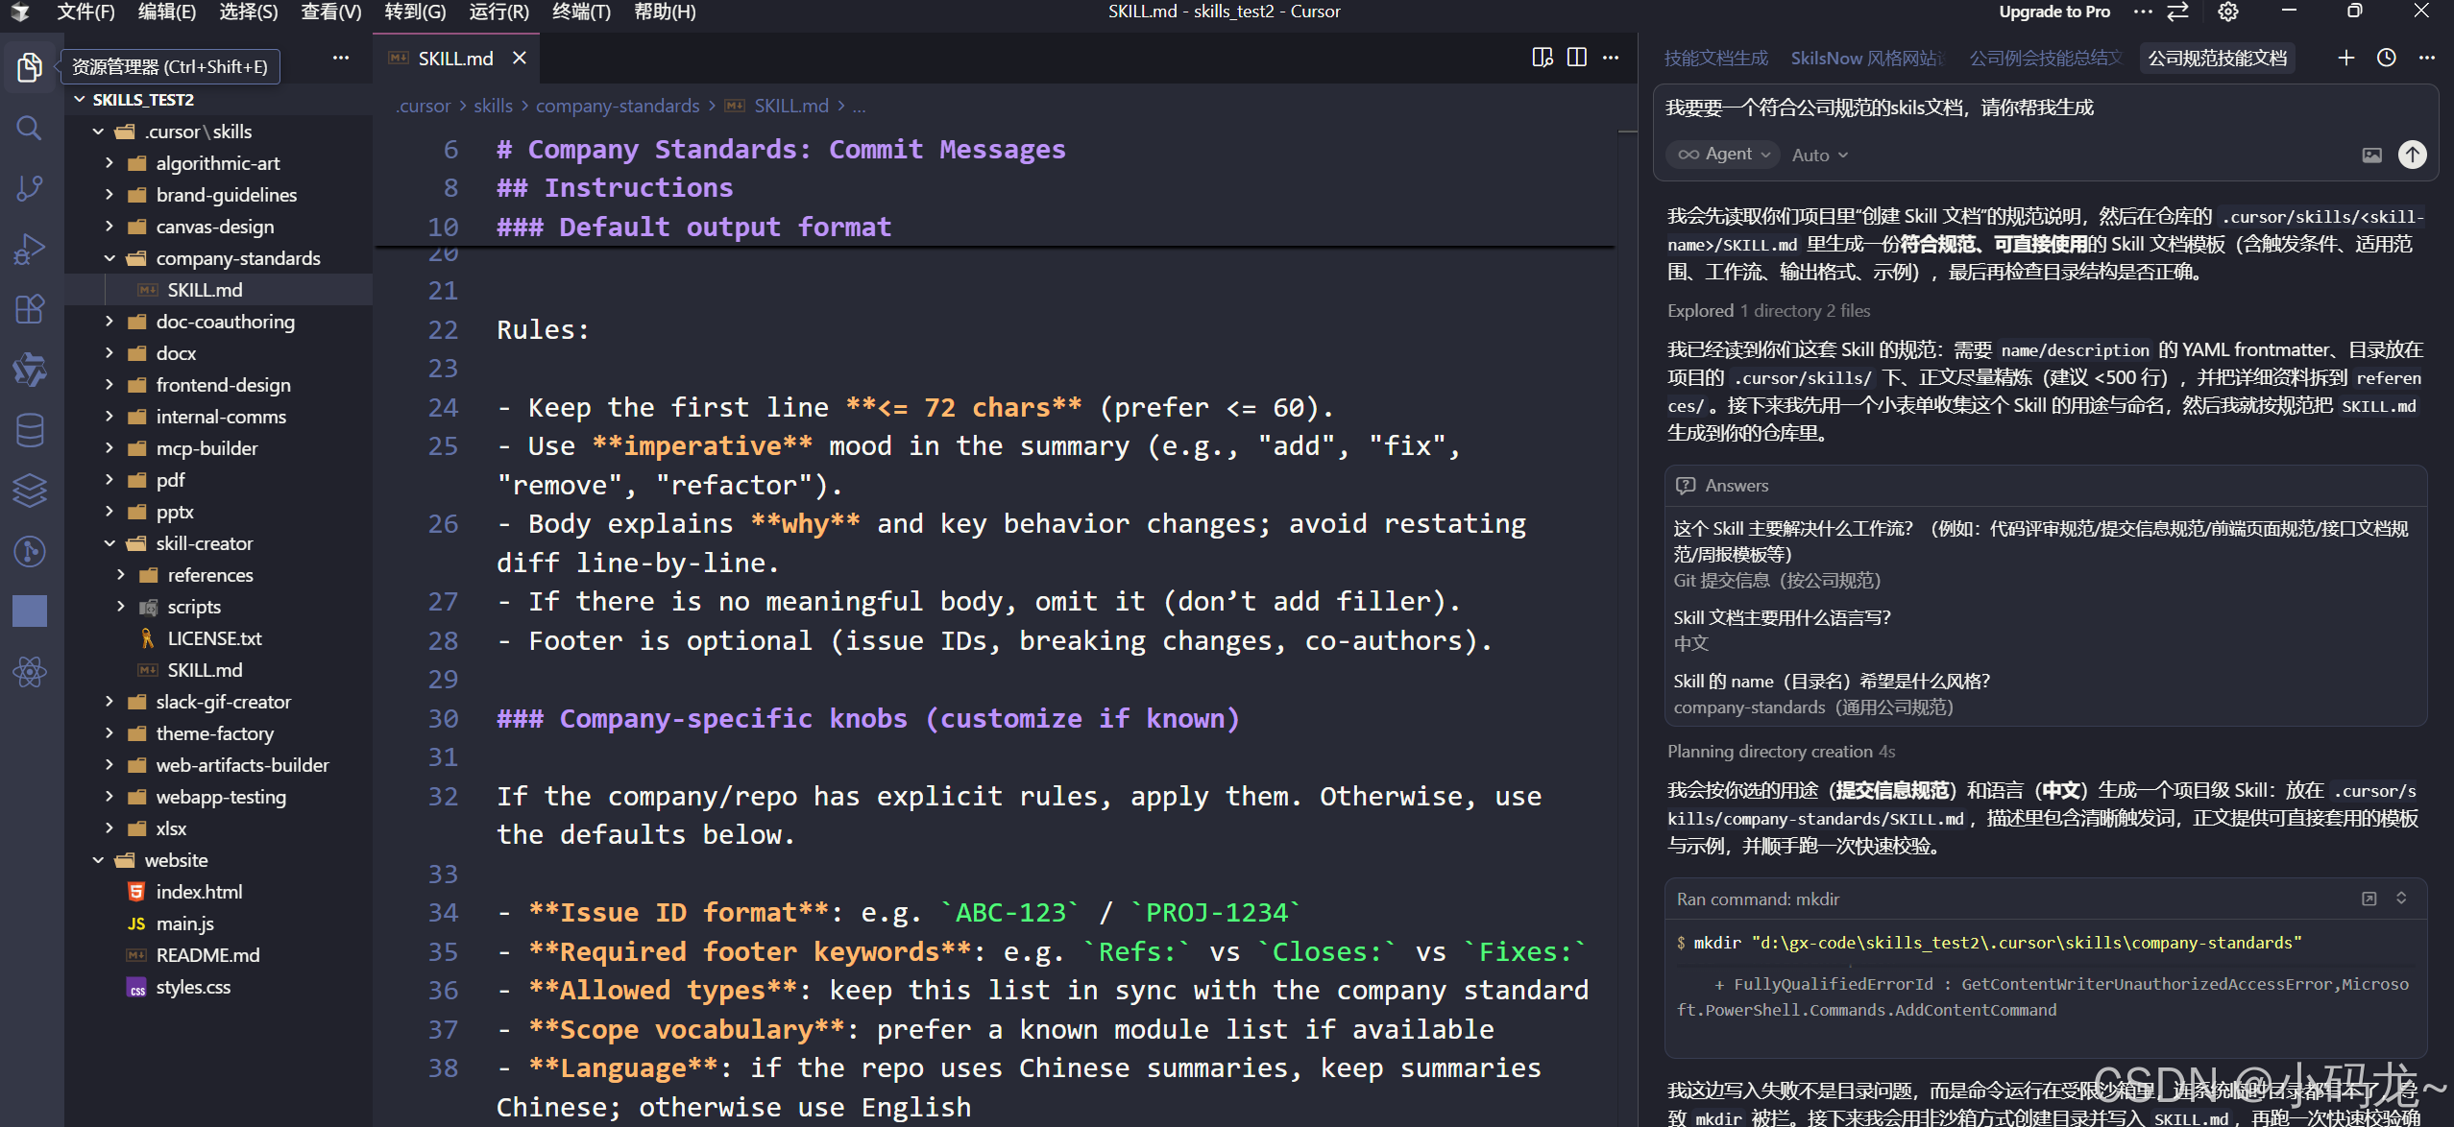Open the Search view in activity bar
2454x1127 pixels.
tap(29, 128)
